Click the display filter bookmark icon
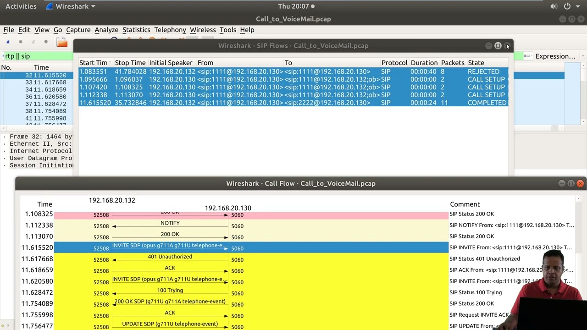 point(2,56)
